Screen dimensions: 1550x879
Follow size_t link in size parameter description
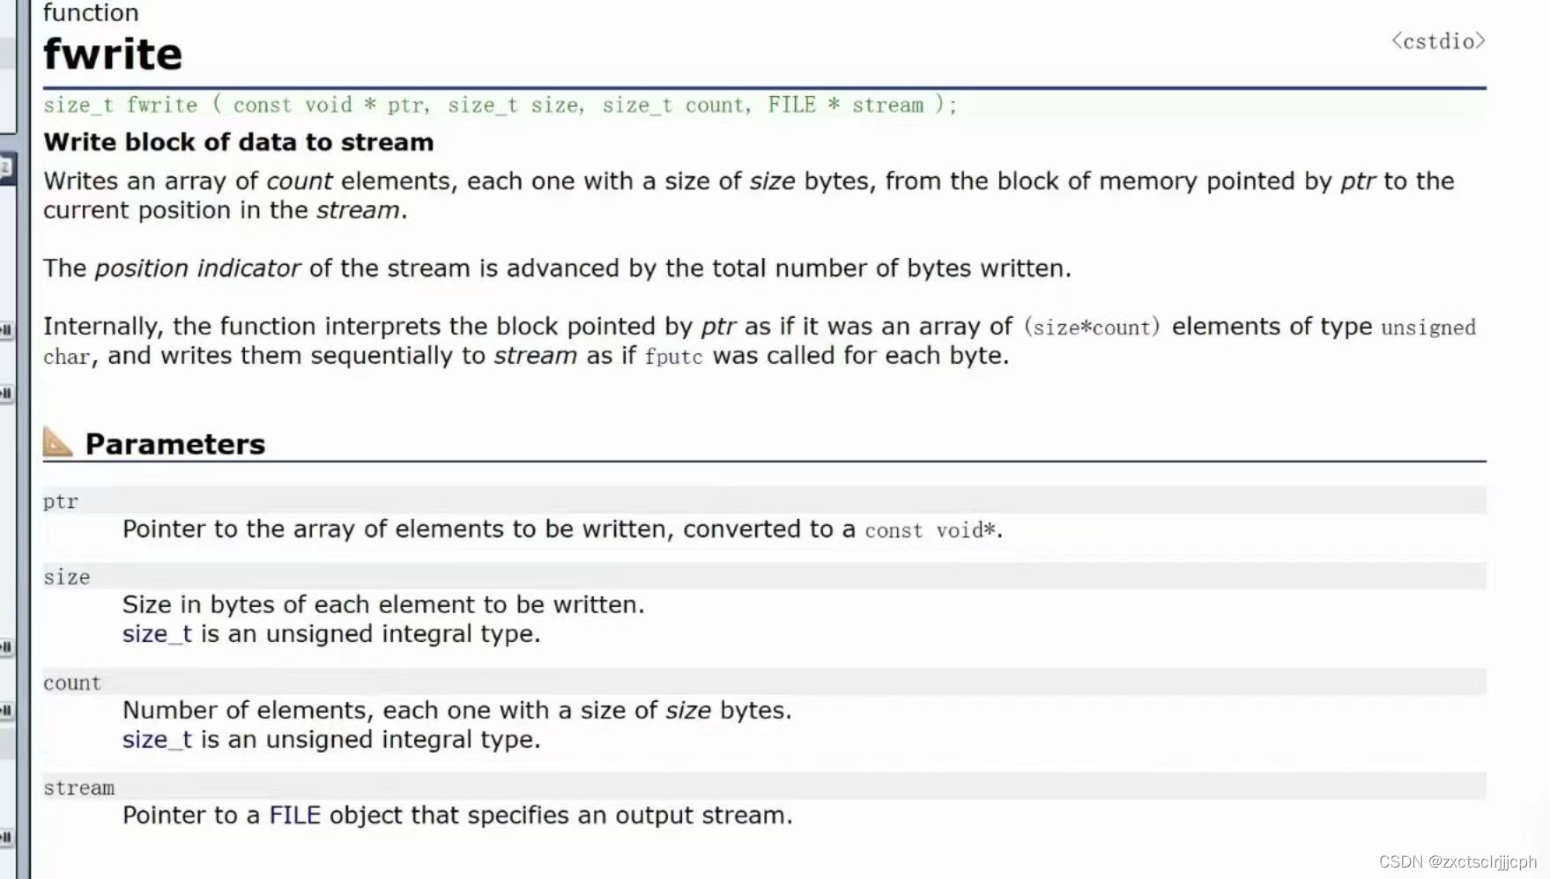(157, 634)
